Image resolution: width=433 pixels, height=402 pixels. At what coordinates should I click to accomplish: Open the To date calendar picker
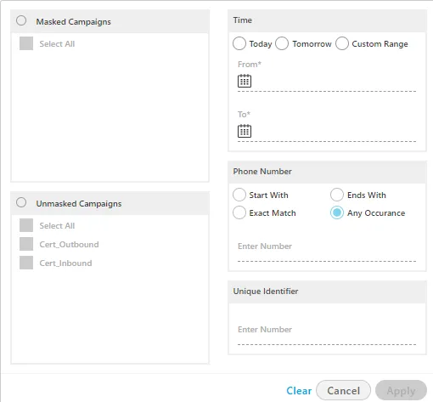pos(245,131)
